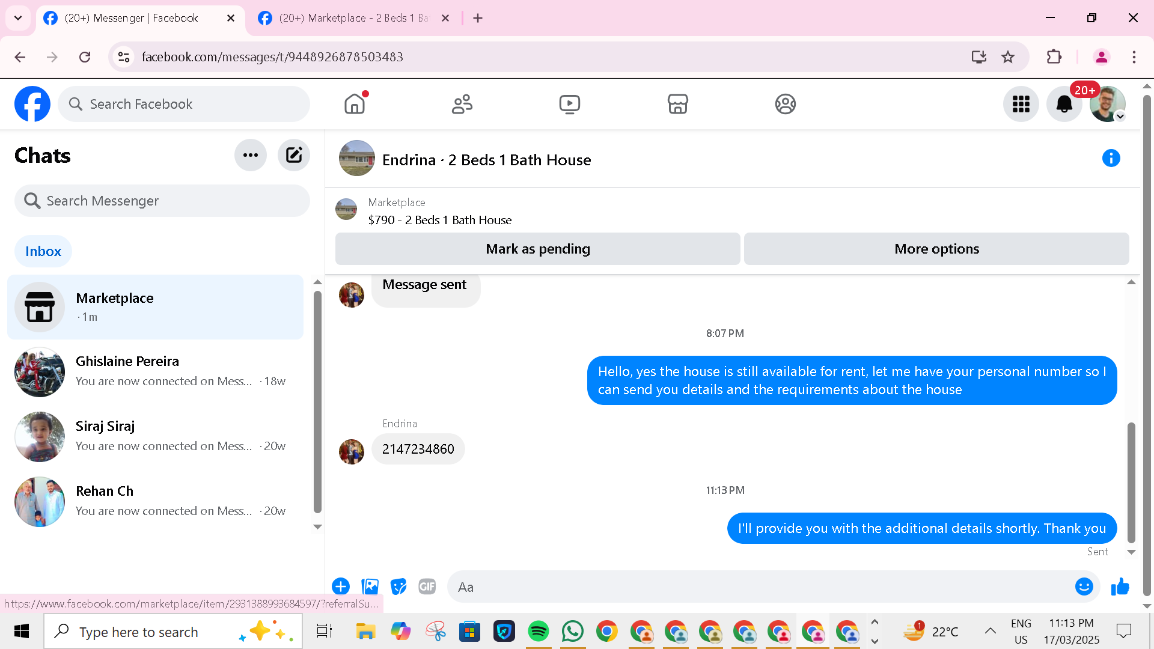The height and width of the screenshot is (649, 1154).
Task: Open Endrina conversation header profile
Action: point(465,160)
